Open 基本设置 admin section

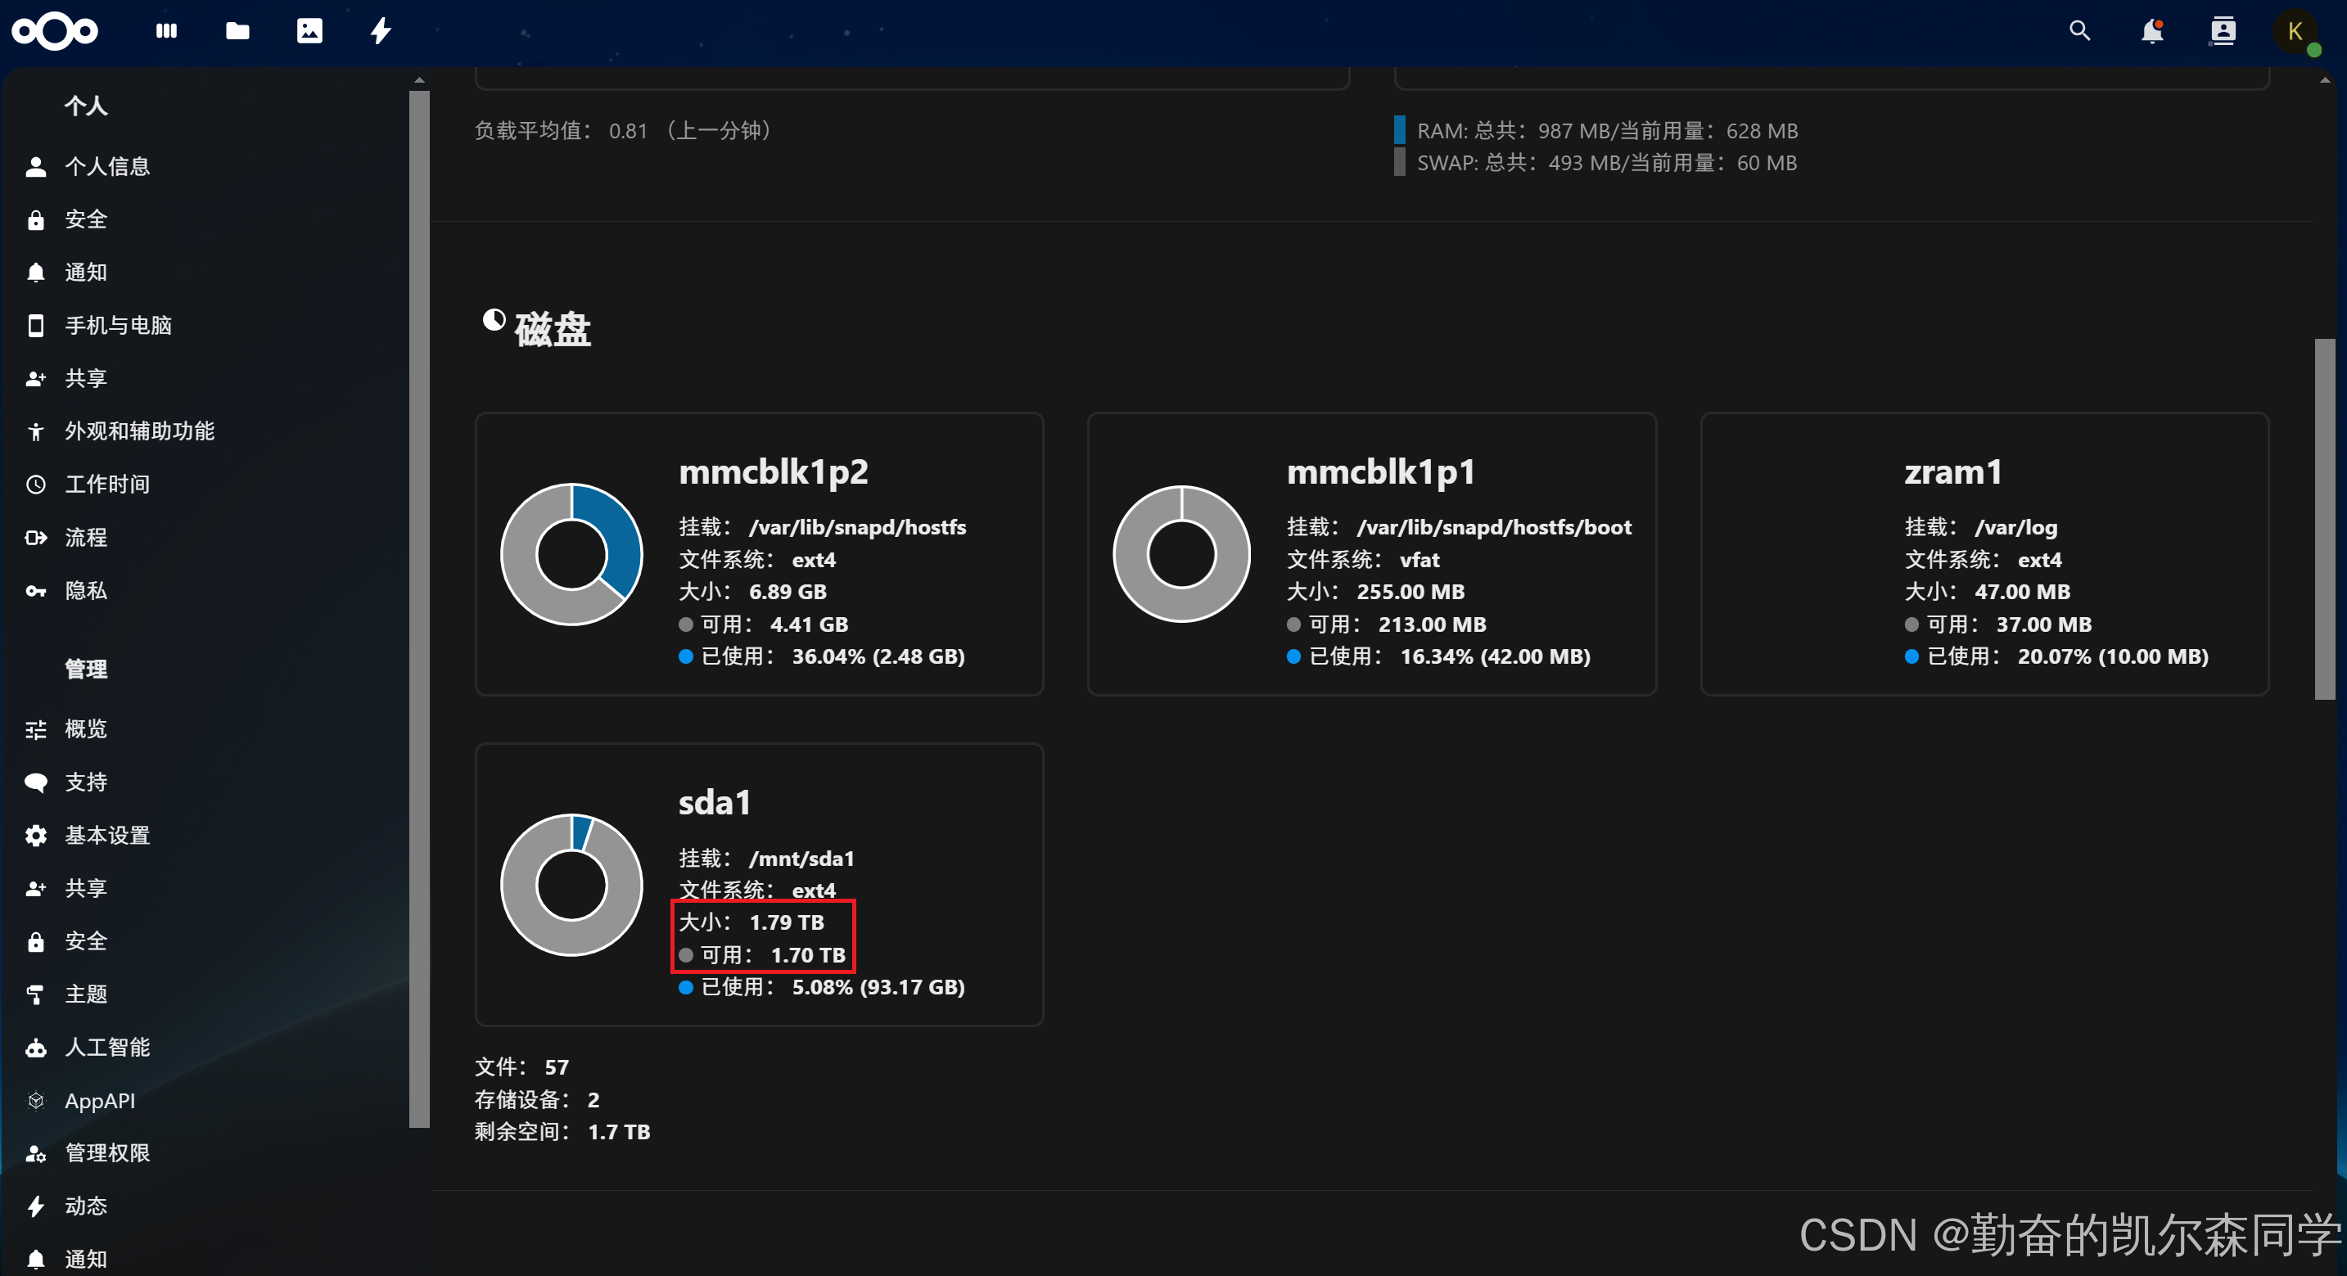tap(107, 835)
